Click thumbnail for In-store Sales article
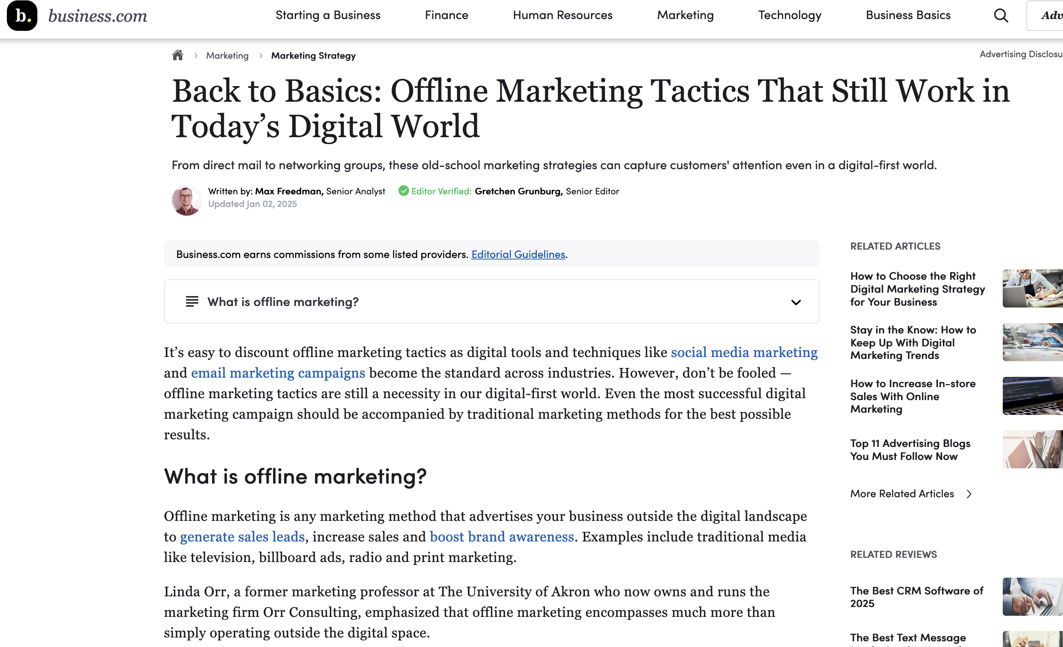The width and height of the screenshot is (1063, 647). 1032,396
